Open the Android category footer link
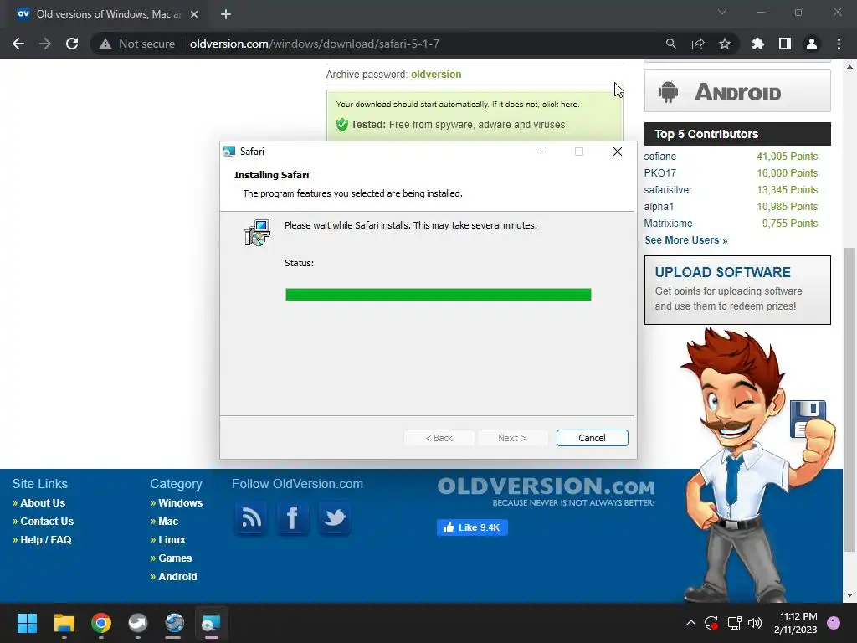This screenshot has height=643, width=857. 177,577
